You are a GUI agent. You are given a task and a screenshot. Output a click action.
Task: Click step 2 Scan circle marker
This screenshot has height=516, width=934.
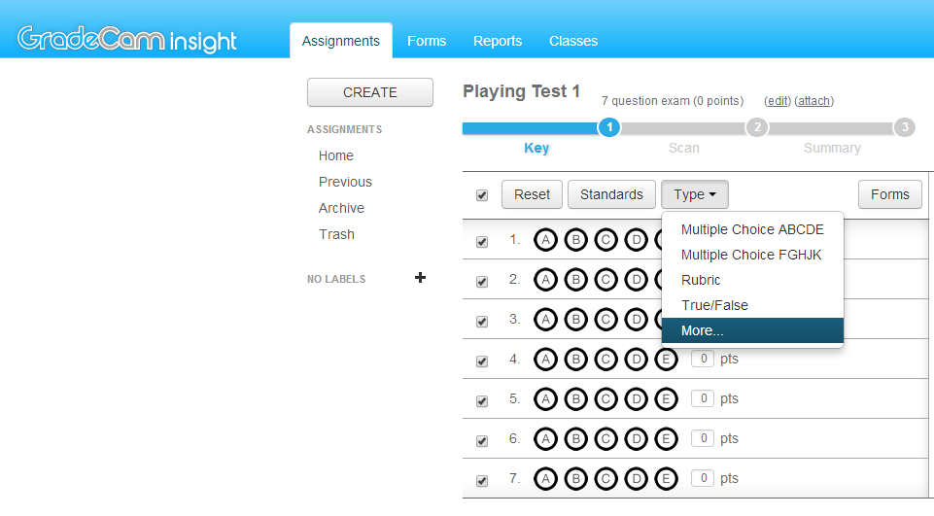coord(756,127)
